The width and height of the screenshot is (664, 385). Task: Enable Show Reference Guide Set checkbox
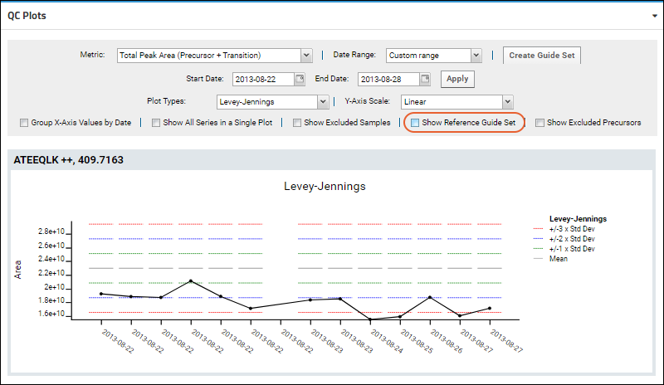(415, 123)
